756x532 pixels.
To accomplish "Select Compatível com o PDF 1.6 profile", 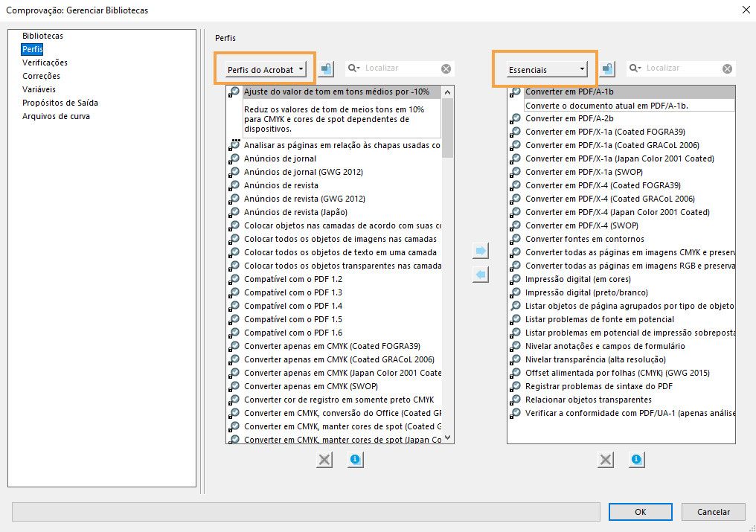I will (x=293, y=333).
